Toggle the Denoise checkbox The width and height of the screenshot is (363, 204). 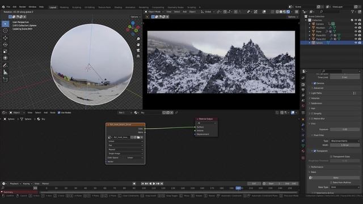pos(315,83)
